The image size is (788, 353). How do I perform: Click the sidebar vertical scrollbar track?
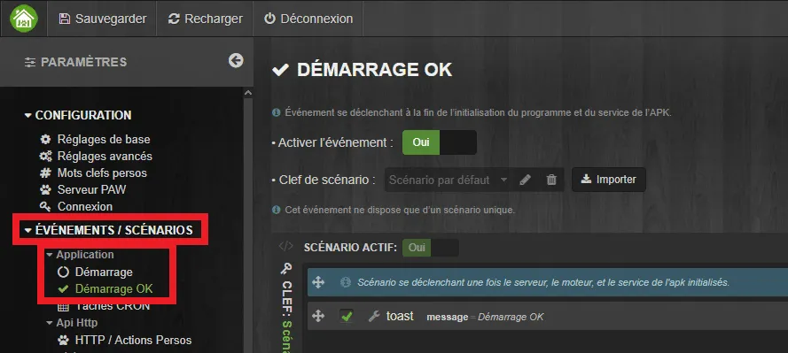[x=248, y=226]
